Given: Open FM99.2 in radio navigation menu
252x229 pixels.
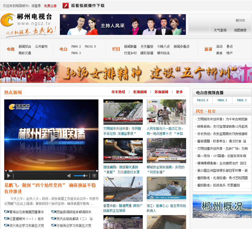Looking at the screenshot, I should 76,47.
